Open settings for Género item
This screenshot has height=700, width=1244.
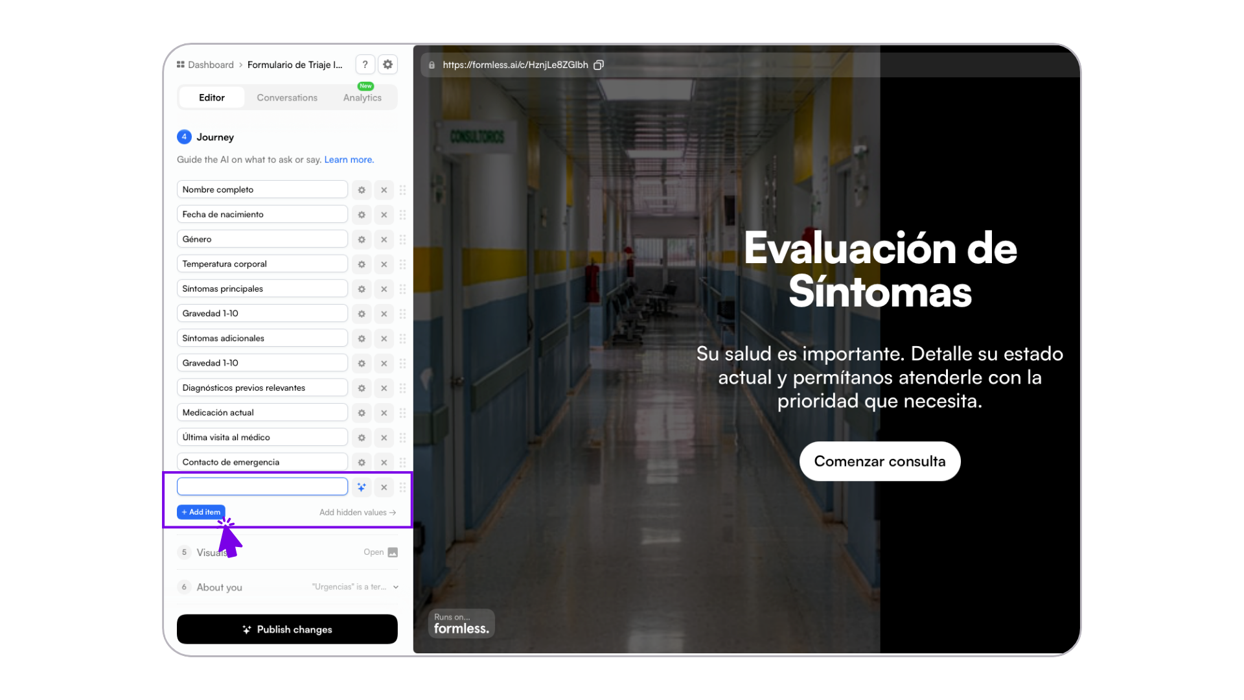pyautogui.click(x=362, y=239)
